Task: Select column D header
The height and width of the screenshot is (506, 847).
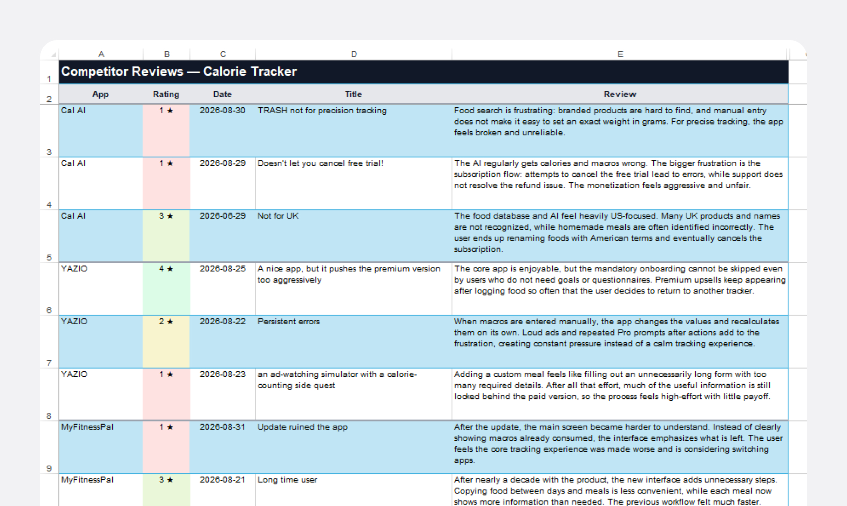Action: tap(354, 54)
